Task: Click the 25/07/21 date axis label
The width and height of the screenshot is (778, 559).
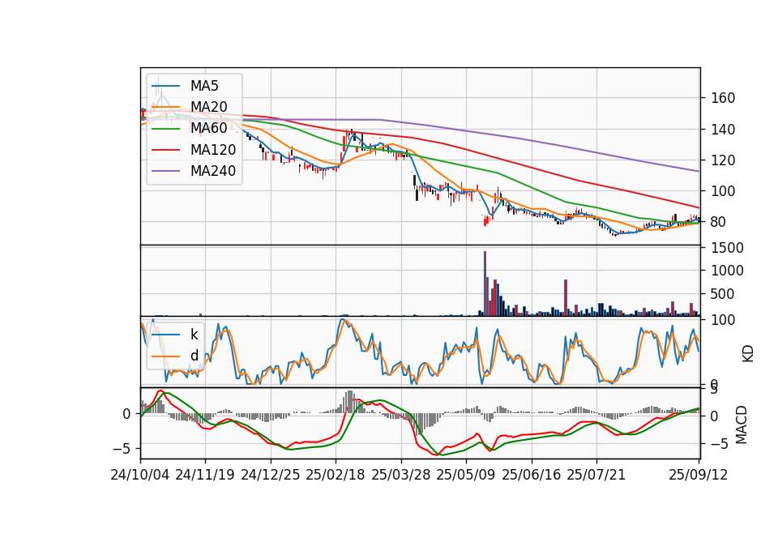Action: click(x=596, y=475)
